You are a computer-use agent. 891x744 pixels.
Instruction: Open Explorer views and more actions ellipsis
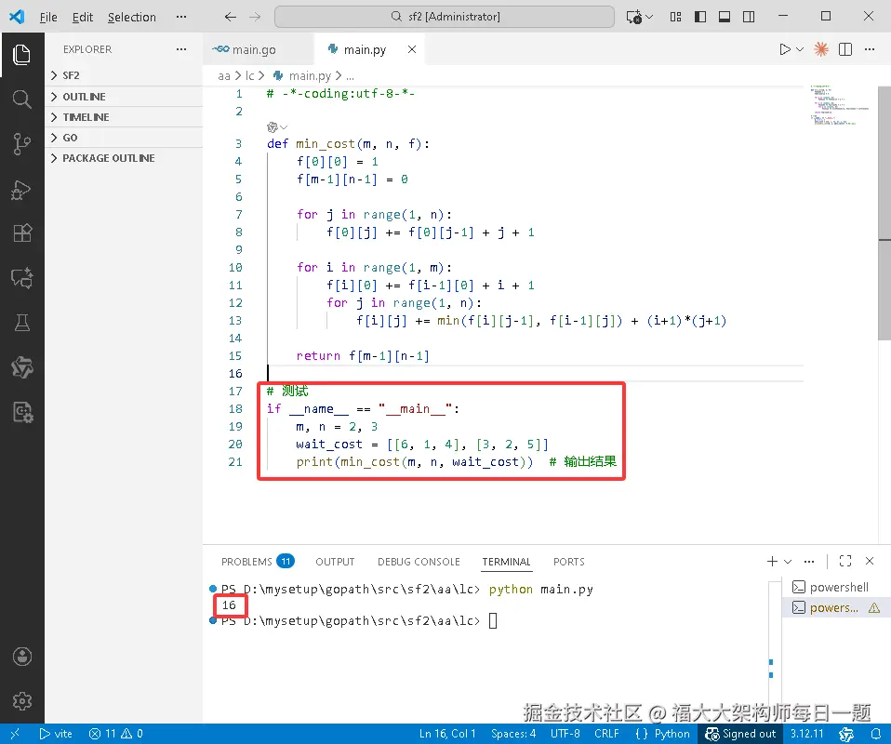point(180,49)
